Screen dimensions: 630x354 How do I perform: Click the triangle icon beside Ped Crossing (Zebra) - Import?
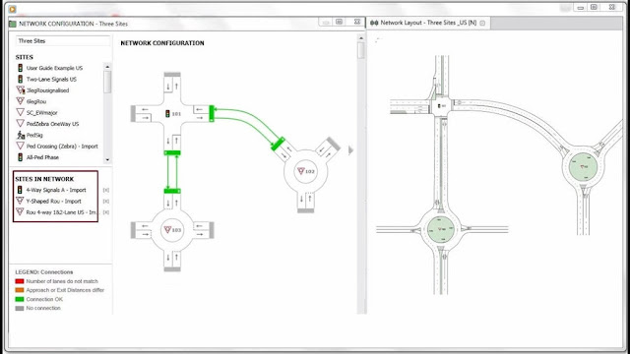tap(20, 146)
